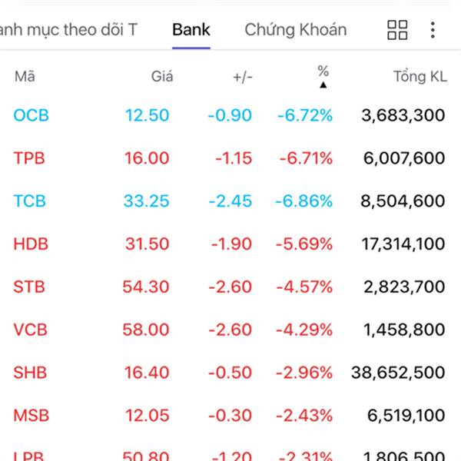Tap SHB volume 38,652,500

coord(398,373)
